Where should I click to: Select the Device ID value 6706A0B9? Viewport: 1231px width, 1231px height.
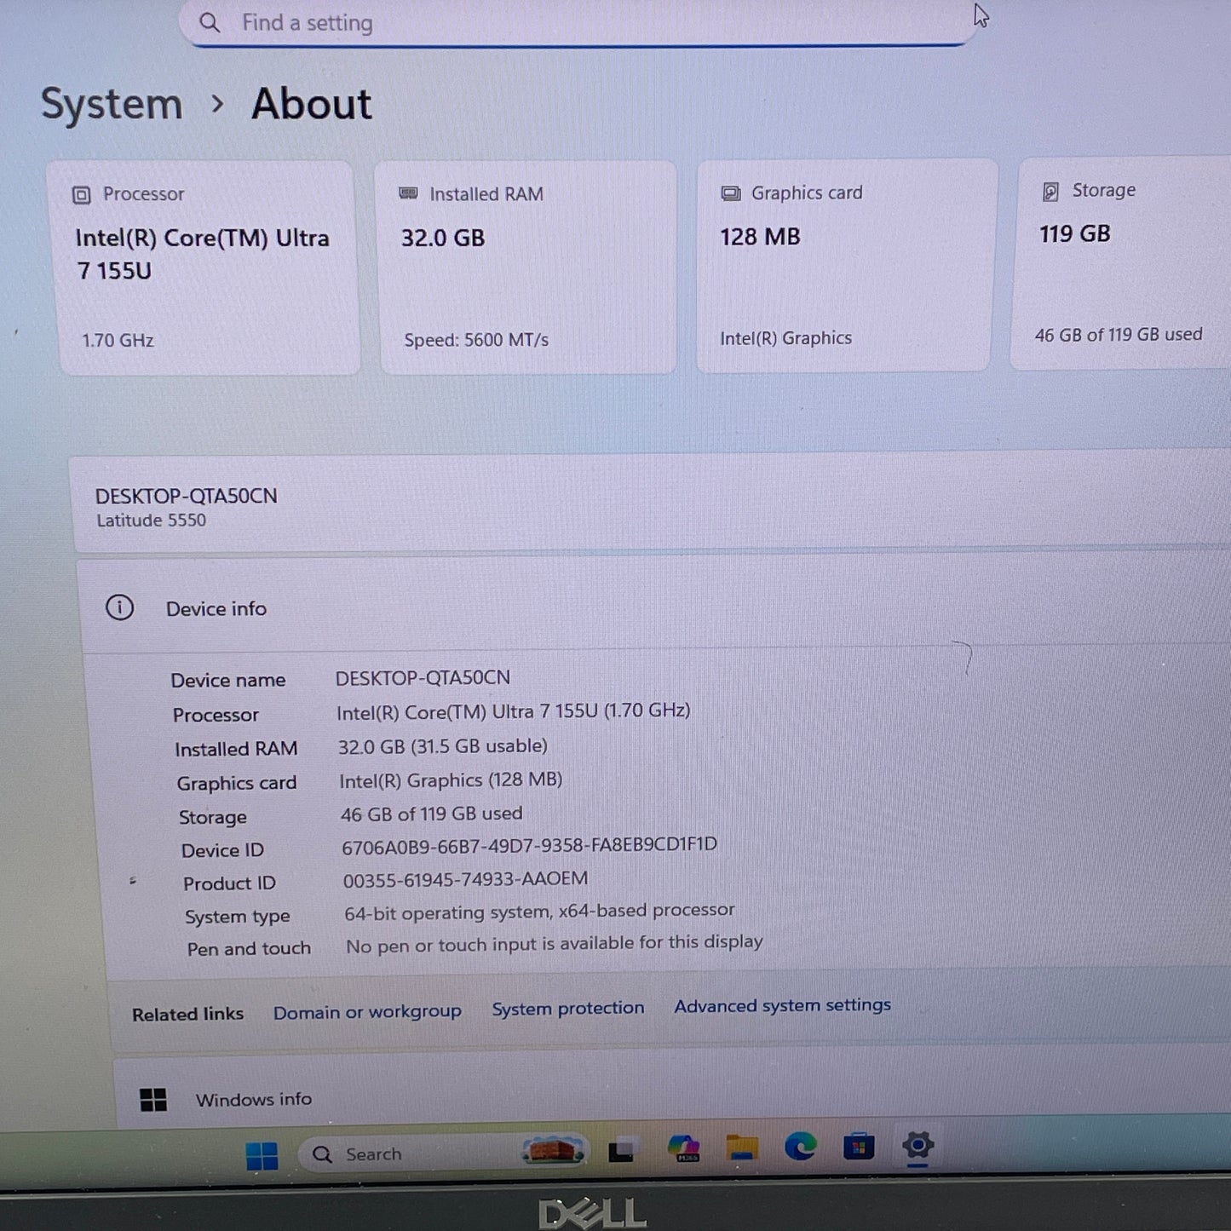[529, 845]
